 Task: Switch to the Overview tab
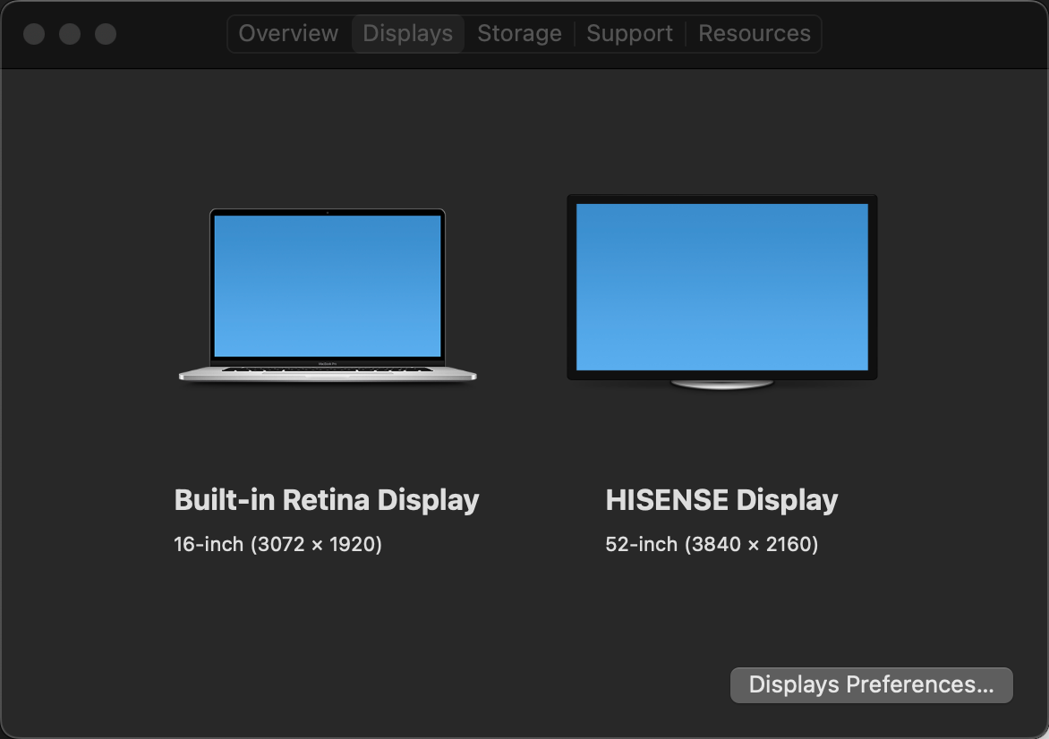pyautogui.click(x=289, y=33)
